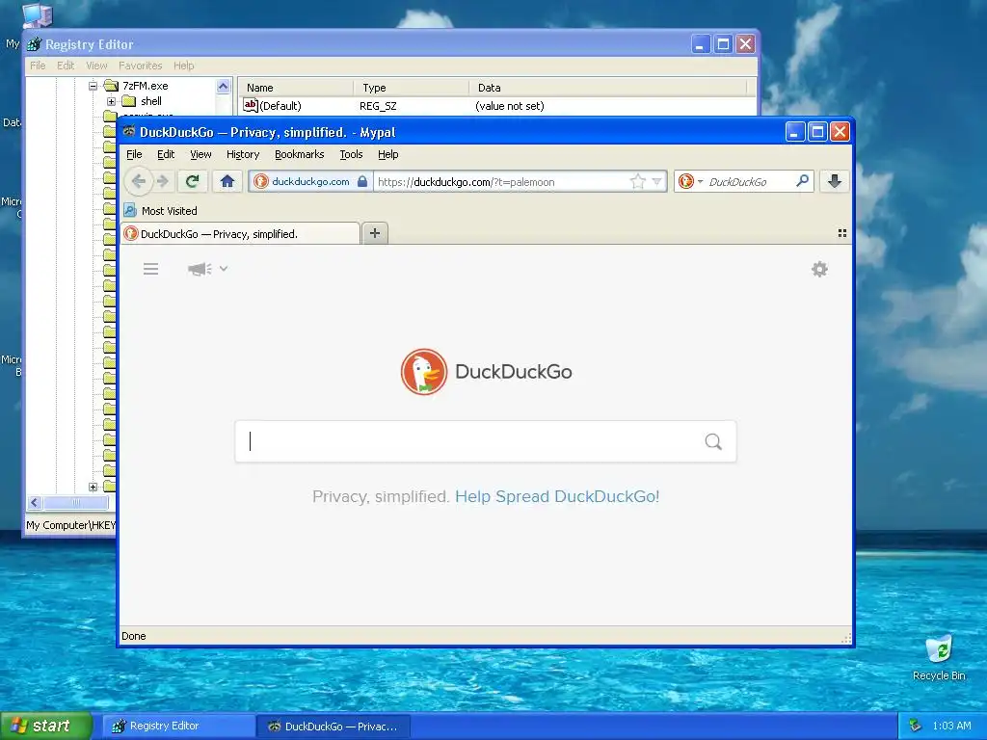
Task: Open Mypal View menu
Action: (200, 154)
